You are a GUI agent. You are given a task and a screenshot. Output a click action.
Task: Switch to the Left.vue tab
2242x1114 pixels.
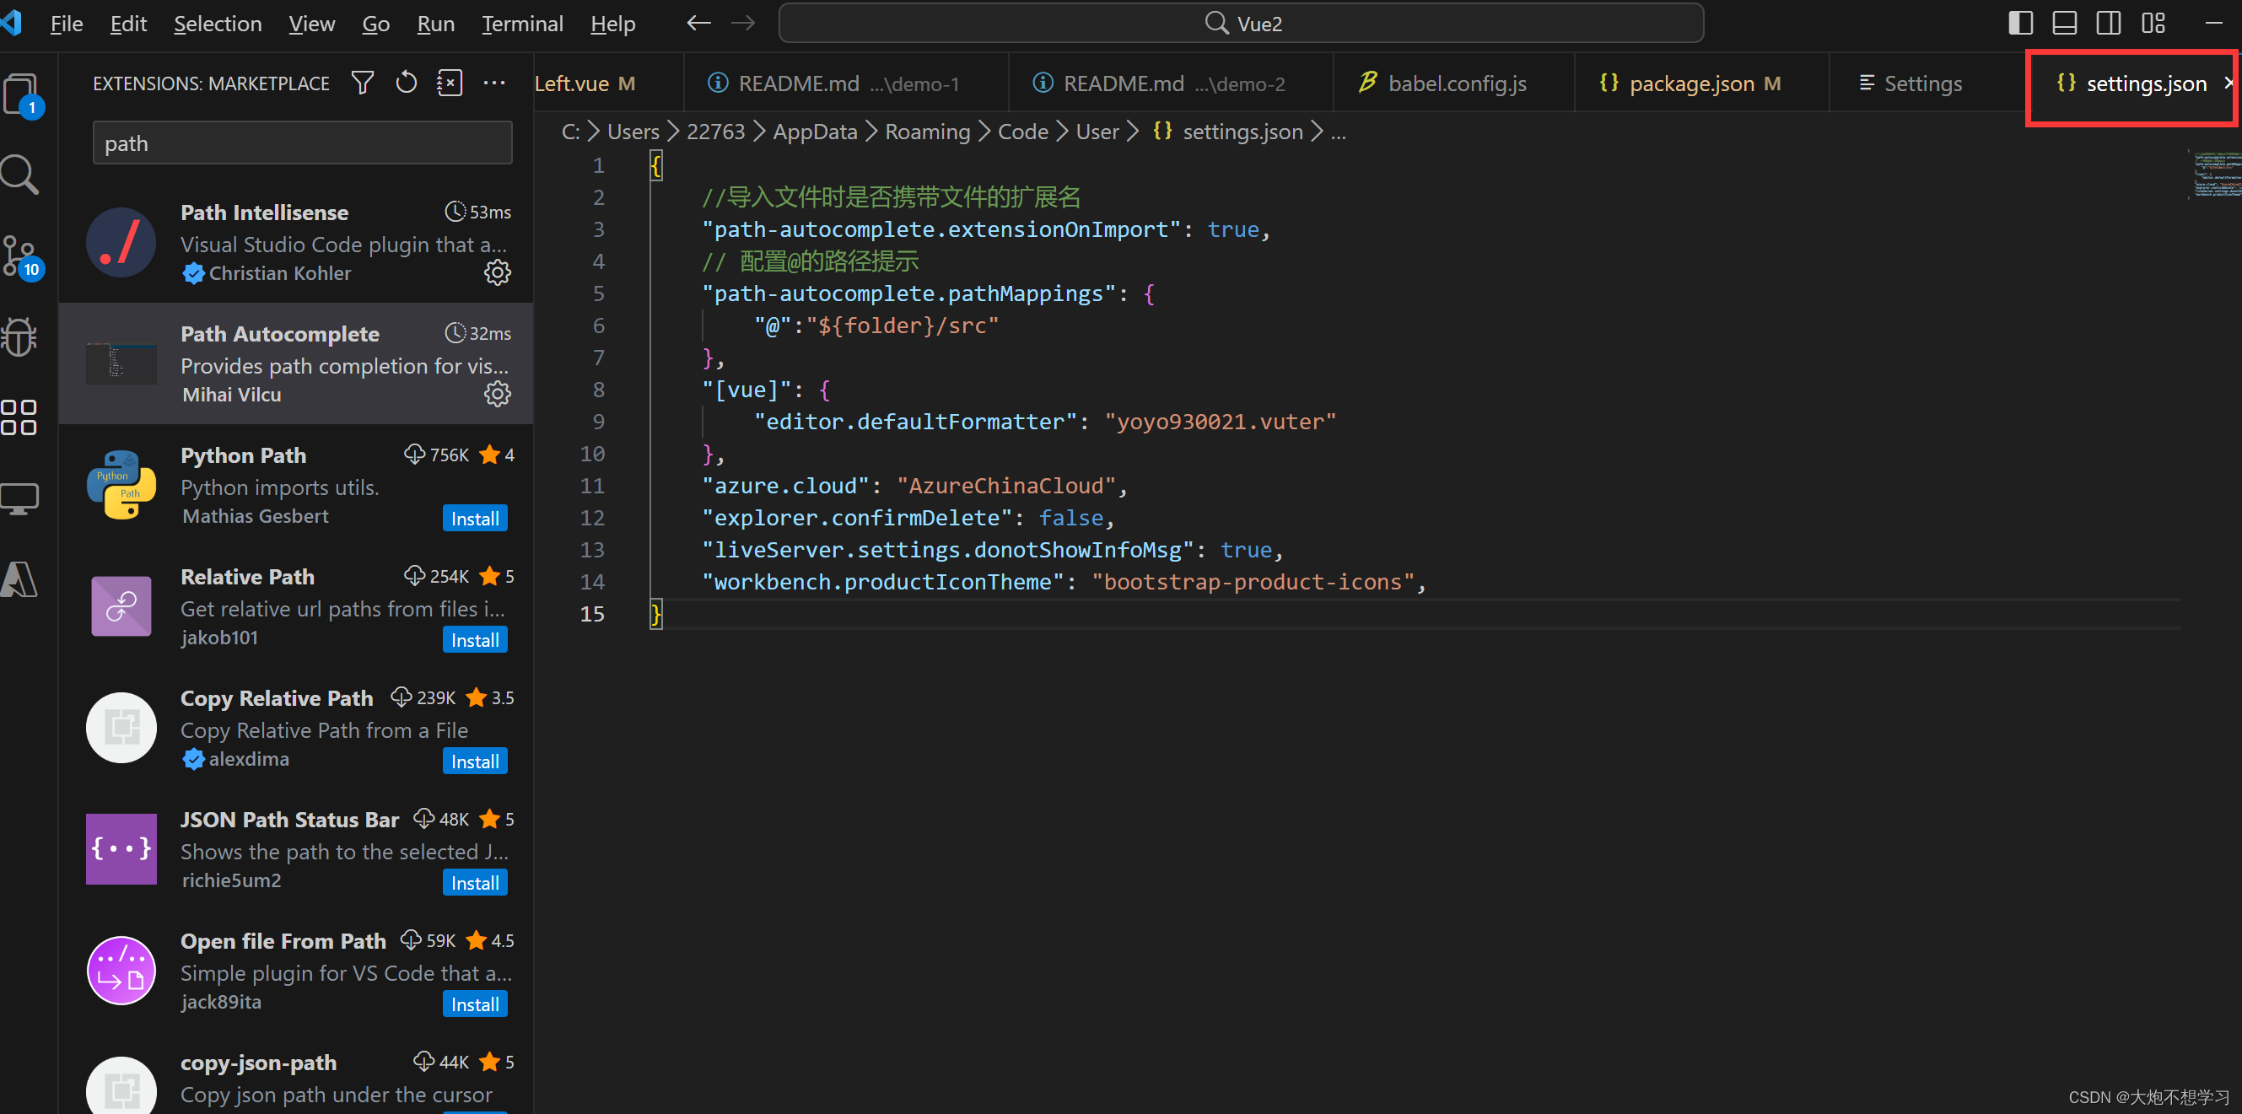tap(607, 83)
